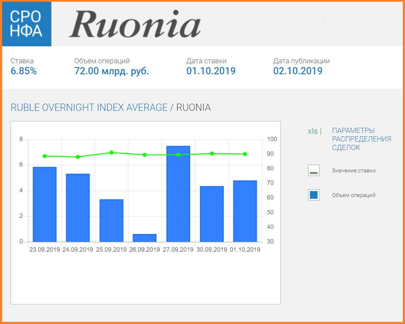Viewport: 405px width, 324px height.
Task: Click the Объем операций header label
Action: (102, 61)
